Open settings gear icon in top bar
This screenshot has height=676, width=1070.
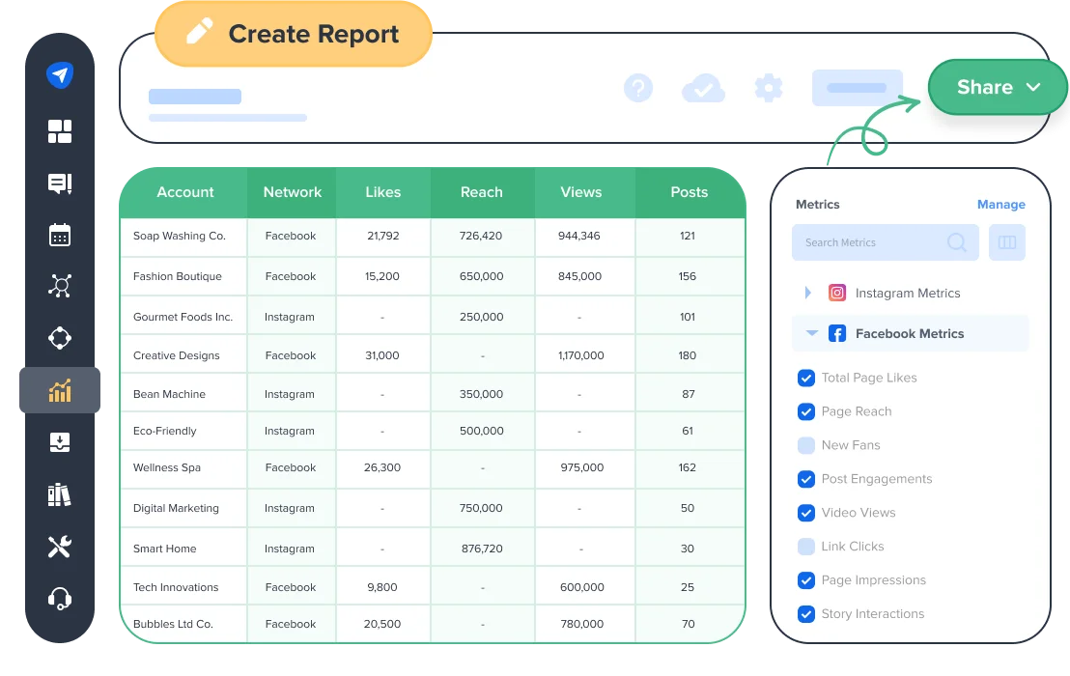[x=768, y=89]
